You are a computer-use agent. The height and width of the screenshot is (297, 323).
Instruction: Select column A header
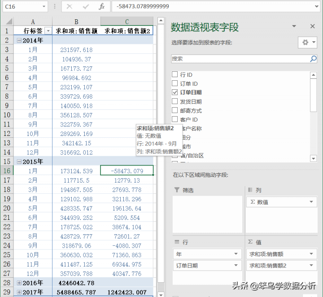[x=33, y=22]
